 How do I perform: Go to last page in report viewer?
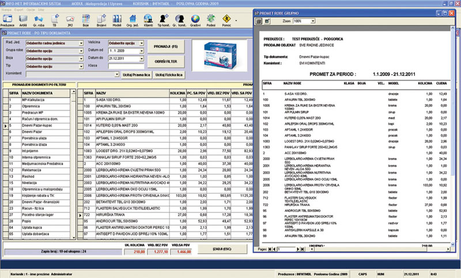[x=302, y=249]
